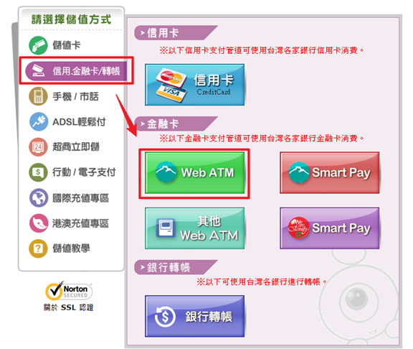This screenshot has width=413, height=349.
Task: Select 信用.金融卡/轉帳 menu item
Action: click(x=77, y=70)
